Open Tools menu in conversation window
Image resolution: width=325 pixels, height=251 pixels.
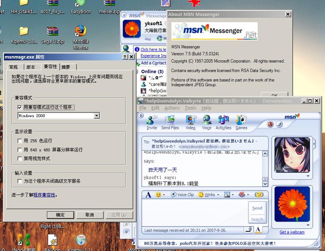point(190,108)
